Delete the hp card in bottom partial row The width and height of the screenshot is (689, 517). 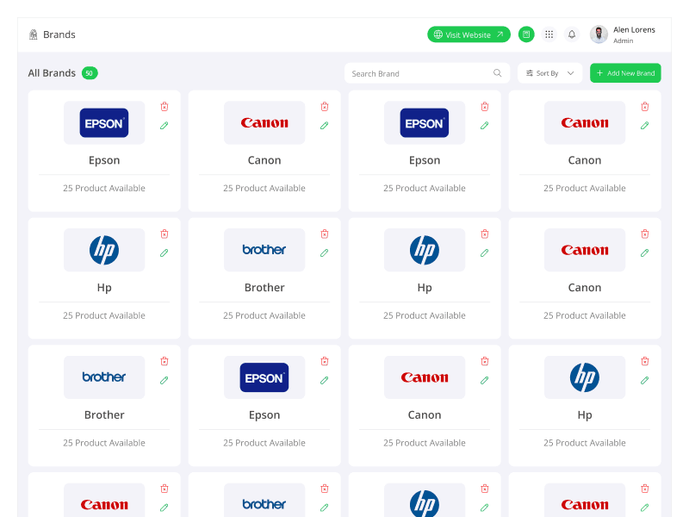pyautogui.click(x=485, y=489)
